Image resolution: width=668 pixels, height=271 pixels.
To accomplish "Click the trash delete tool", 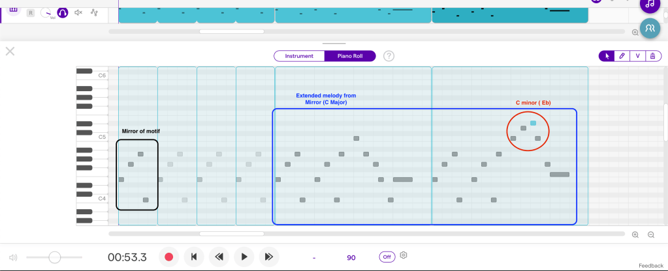I will pyautogui.click(x=652, y=56).
